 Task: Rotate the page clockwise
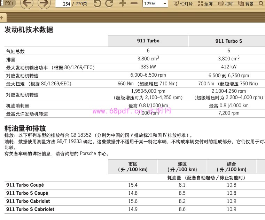[x=109, y=4]
